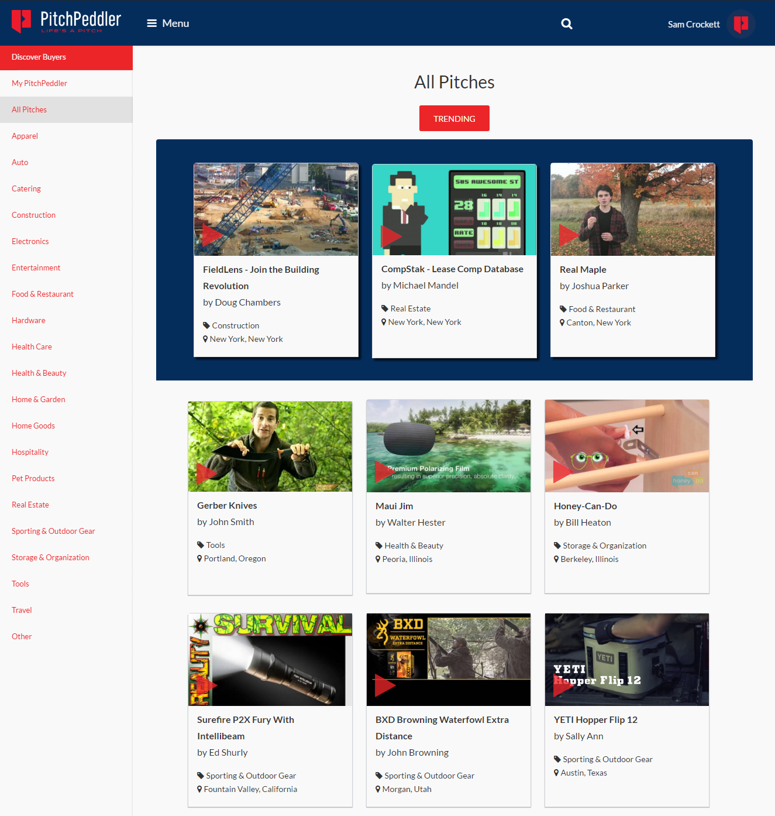
Task: Open Sam Crockett profile avatar icon
Action: tap(741, 24)
